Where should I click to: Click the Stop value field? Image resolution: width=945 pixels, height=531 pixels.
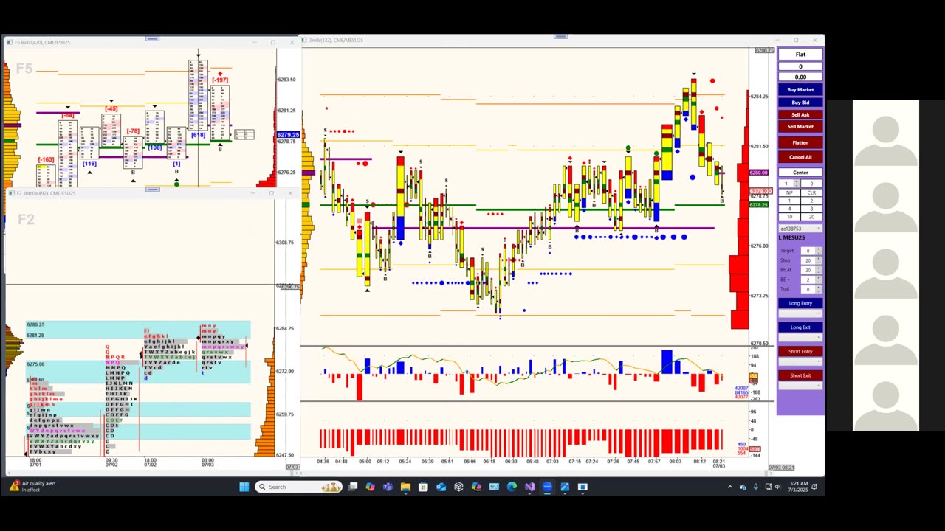pos(808,260)
